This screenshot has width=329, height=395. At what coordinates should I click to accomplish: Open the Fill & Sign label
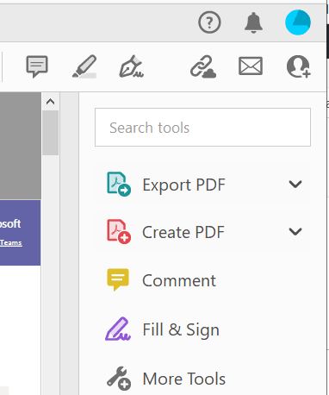click(x=181, y=329)
